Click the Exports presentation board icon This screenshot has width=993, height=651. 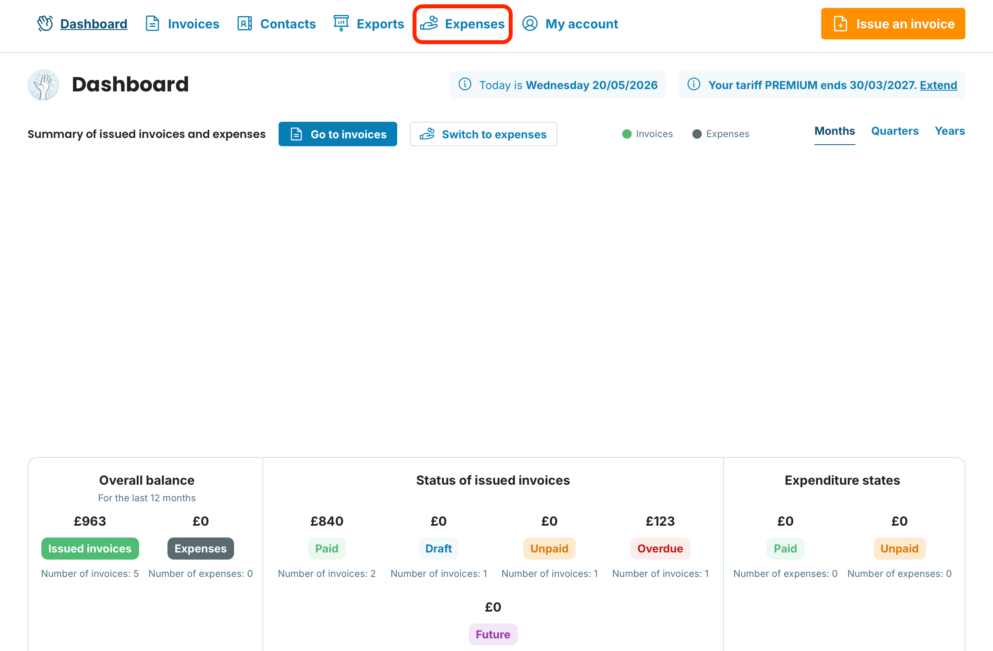click(x=341, y=23)
